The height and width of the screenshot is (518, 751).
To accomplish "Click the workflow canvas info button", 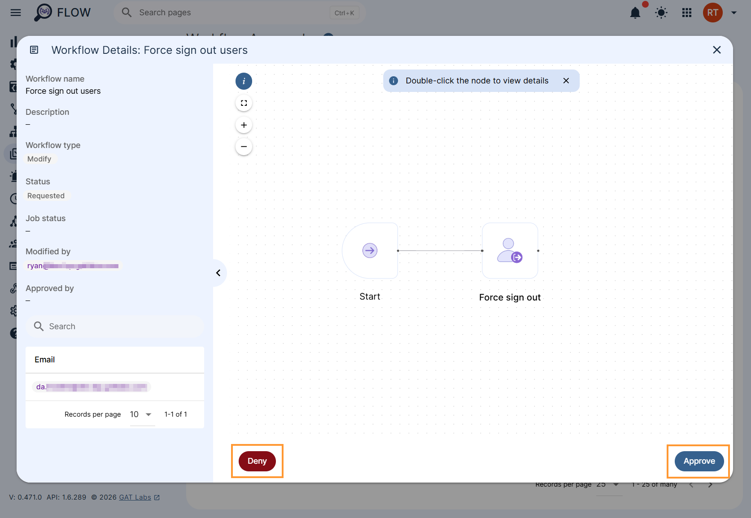I will (244, 81).
